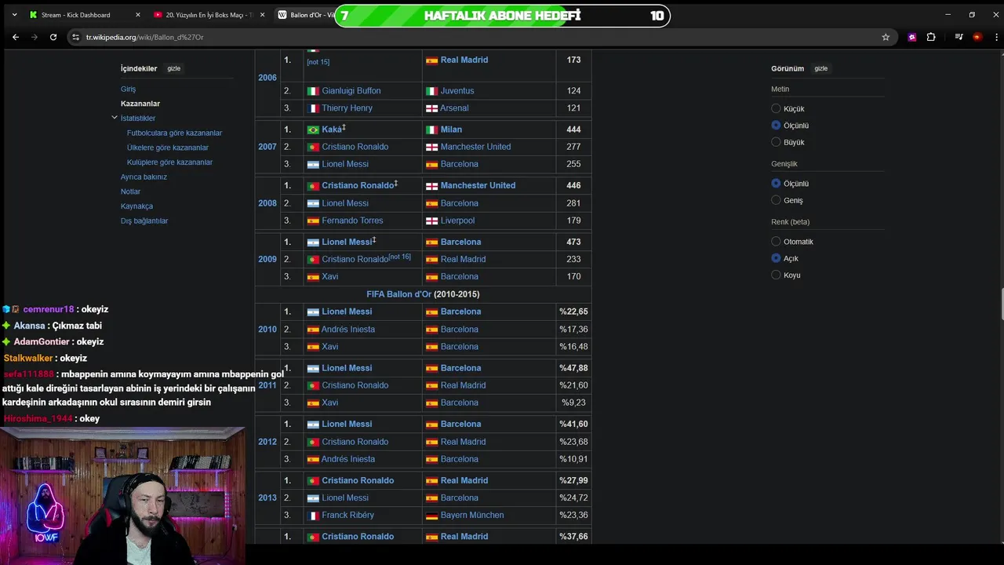This screenshot has height=565, width=1004.
Task: Click the browser back arrow
Action: [x=15, y=37]
